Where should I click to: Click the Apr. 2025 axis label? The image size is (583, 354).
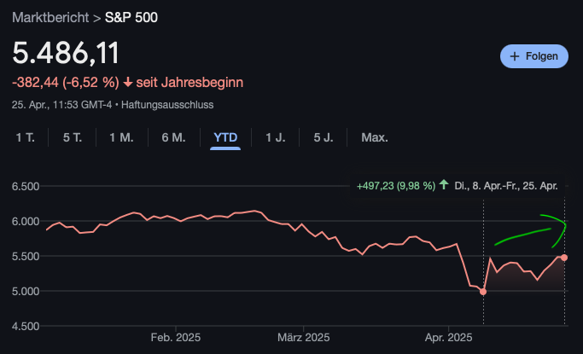tap(448, 337)
